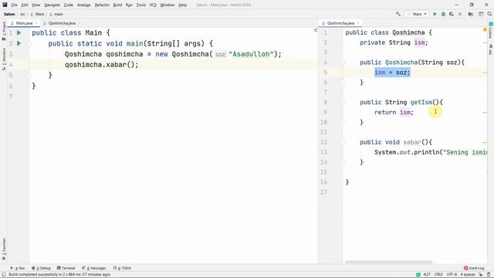The width and height of the screenshot is (494, 278).
Task: Open the Edit menu
Action: coord(25,5)
